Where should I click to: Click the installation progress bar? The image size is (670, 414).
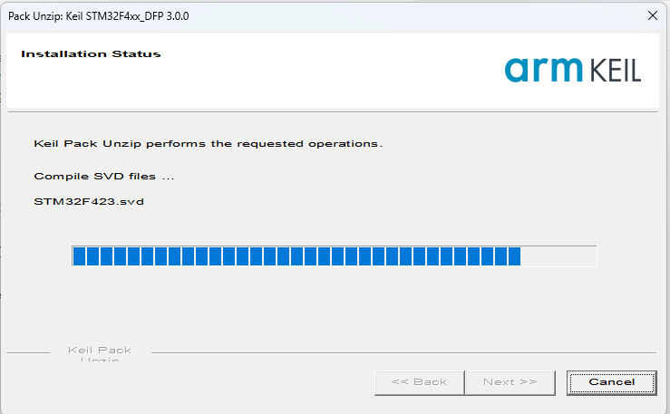point(335,256)
